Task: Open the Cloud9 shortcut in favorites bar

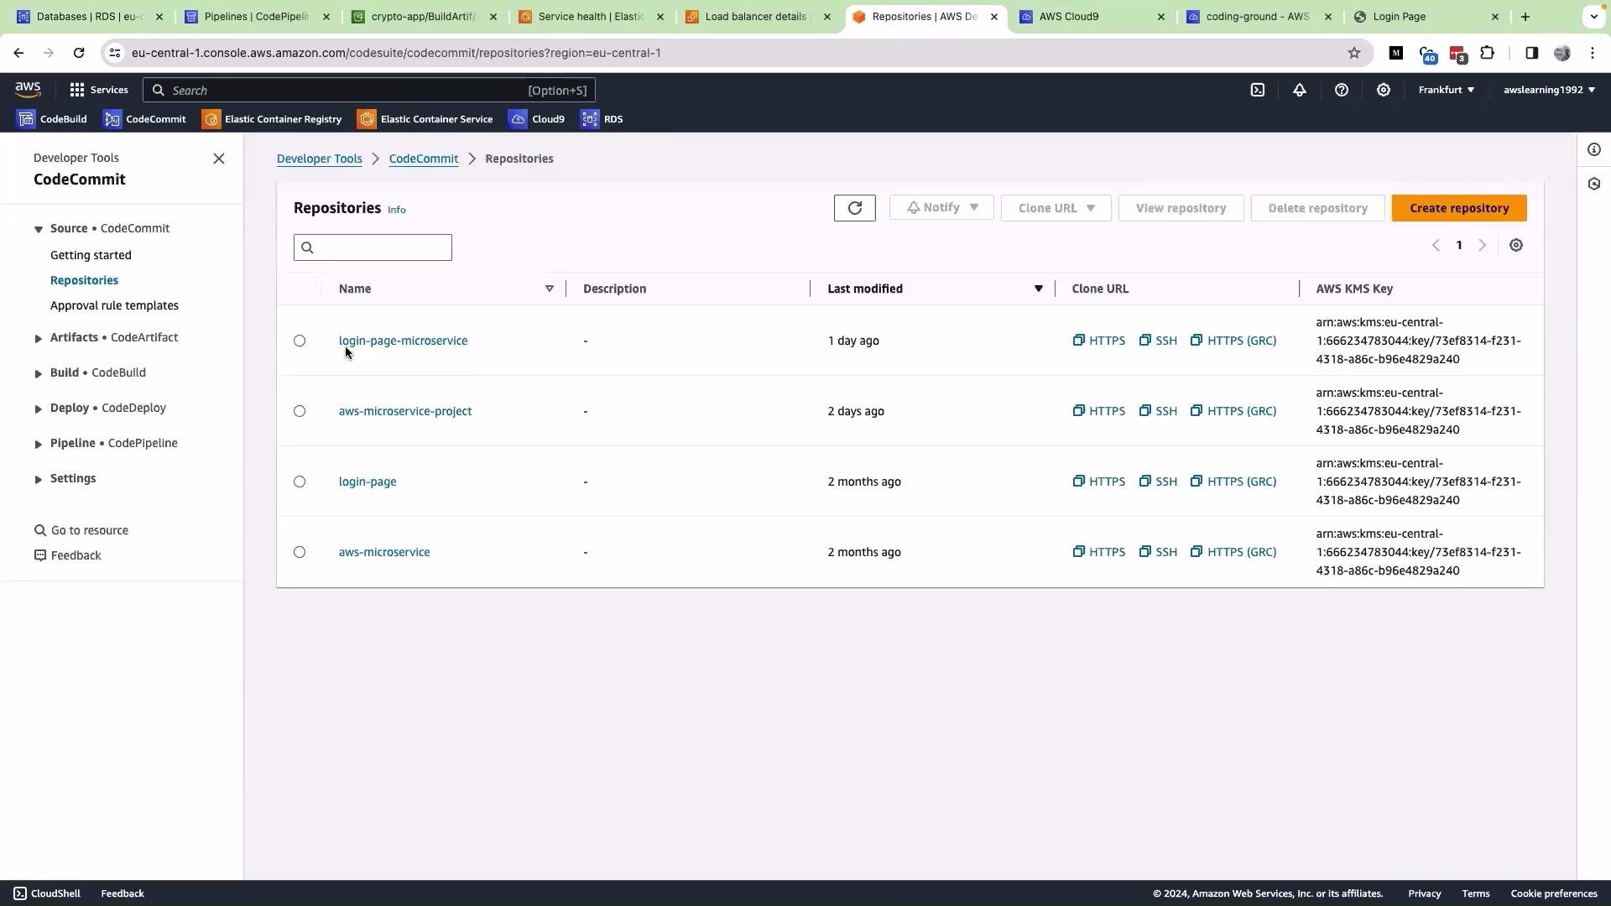Action: [x=537, y=119]
